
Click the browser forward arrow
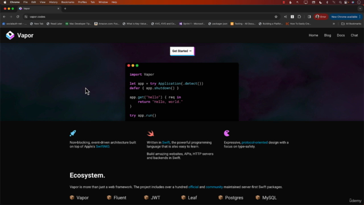point(11,17)
